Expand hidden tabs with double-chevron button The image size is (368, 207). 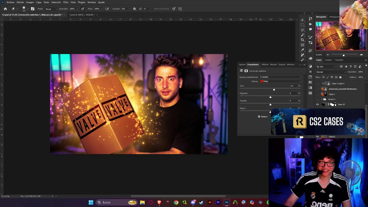(300, 65)
